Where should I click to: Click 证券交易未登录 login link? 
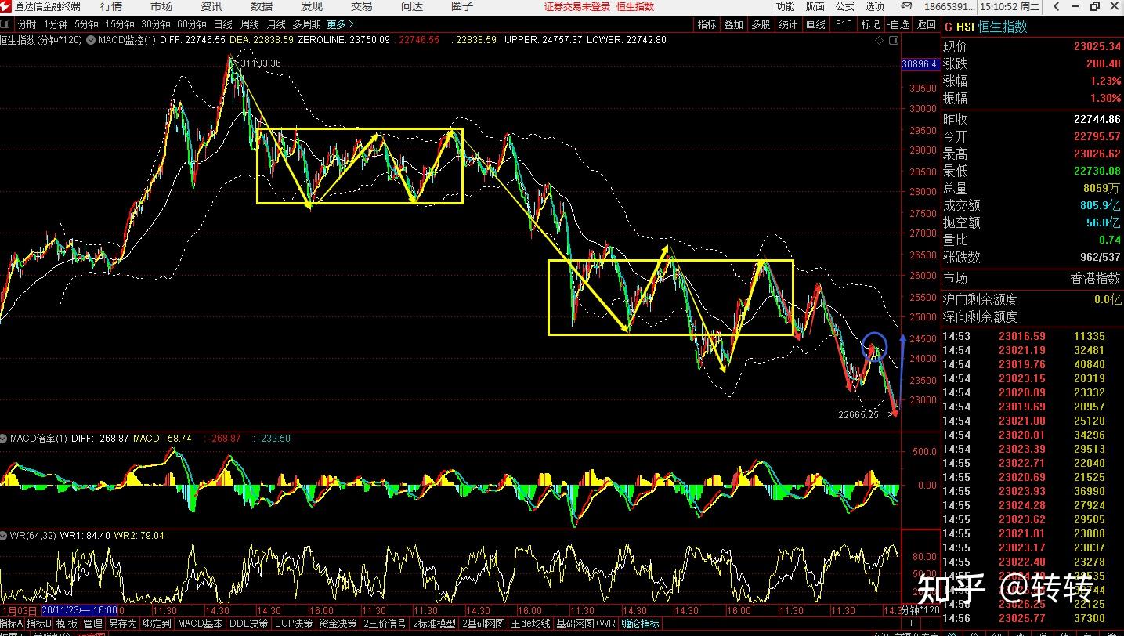pos(577,6)
